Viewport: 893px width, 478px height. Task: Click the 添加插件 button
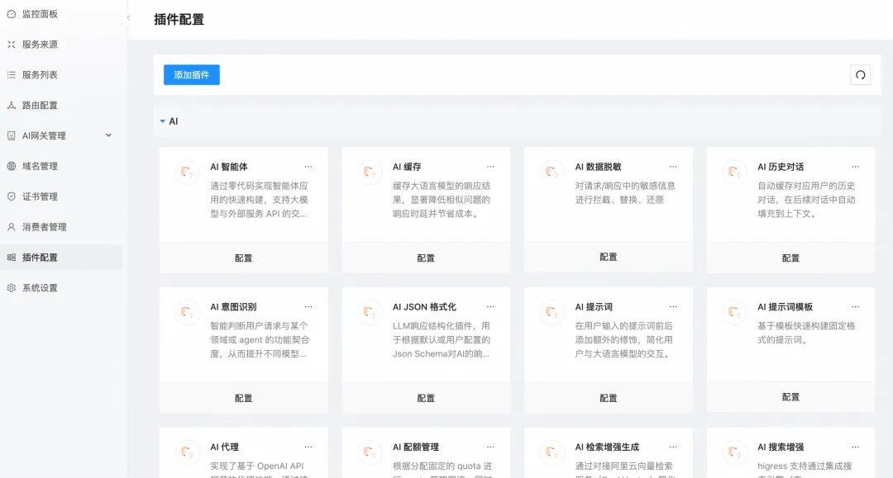coord(191,75)
